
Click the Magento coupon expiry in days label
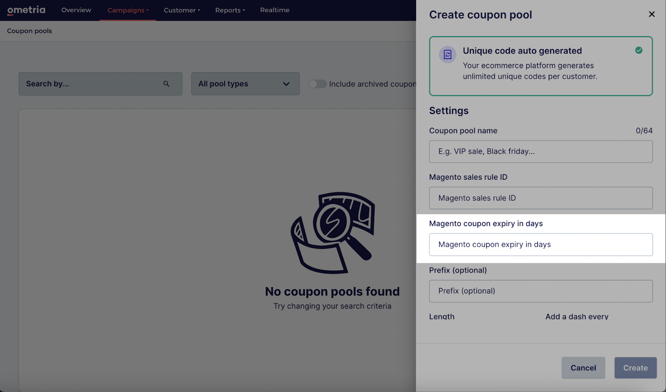[x=486, y=223]
